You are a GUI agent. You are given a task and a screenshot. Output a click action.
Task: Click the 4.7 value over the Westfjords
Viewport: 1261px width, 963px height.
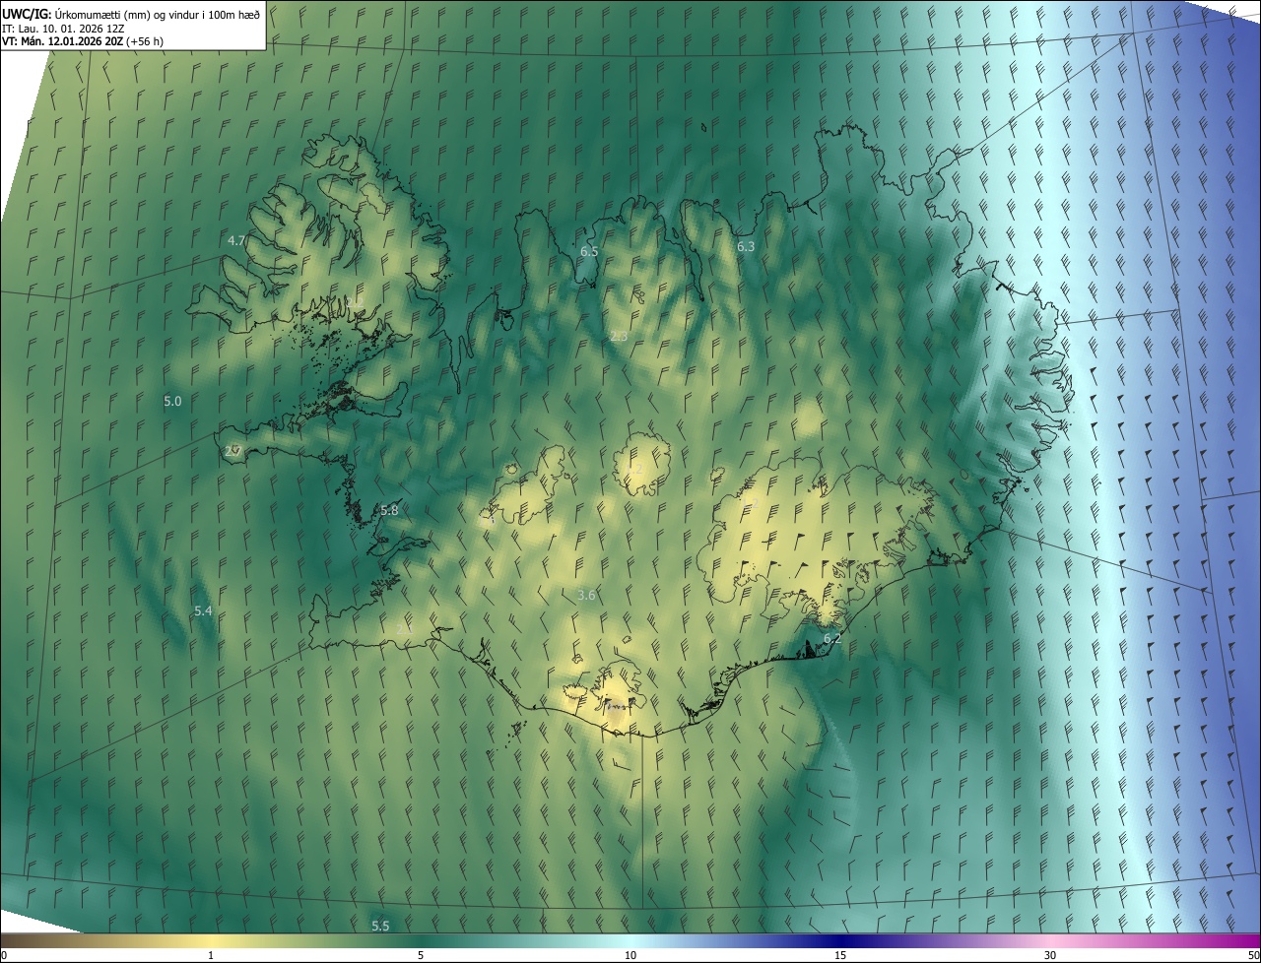coord(236,240)
